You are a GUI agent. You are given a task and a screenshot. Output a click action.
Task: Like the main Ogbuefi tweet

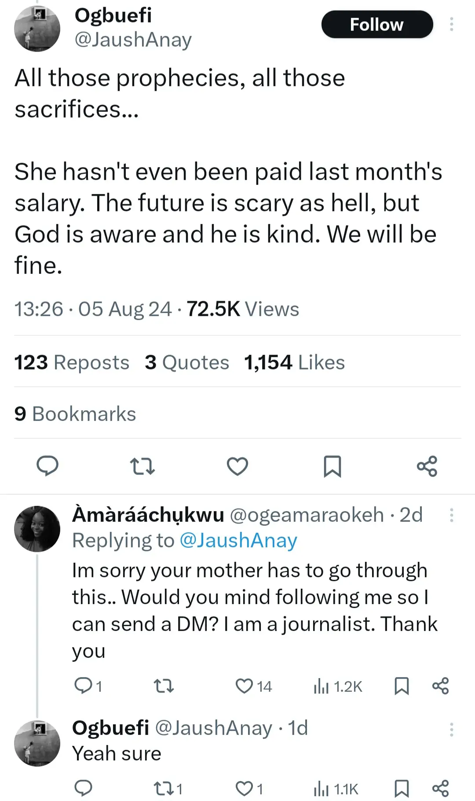pos(237,466)
